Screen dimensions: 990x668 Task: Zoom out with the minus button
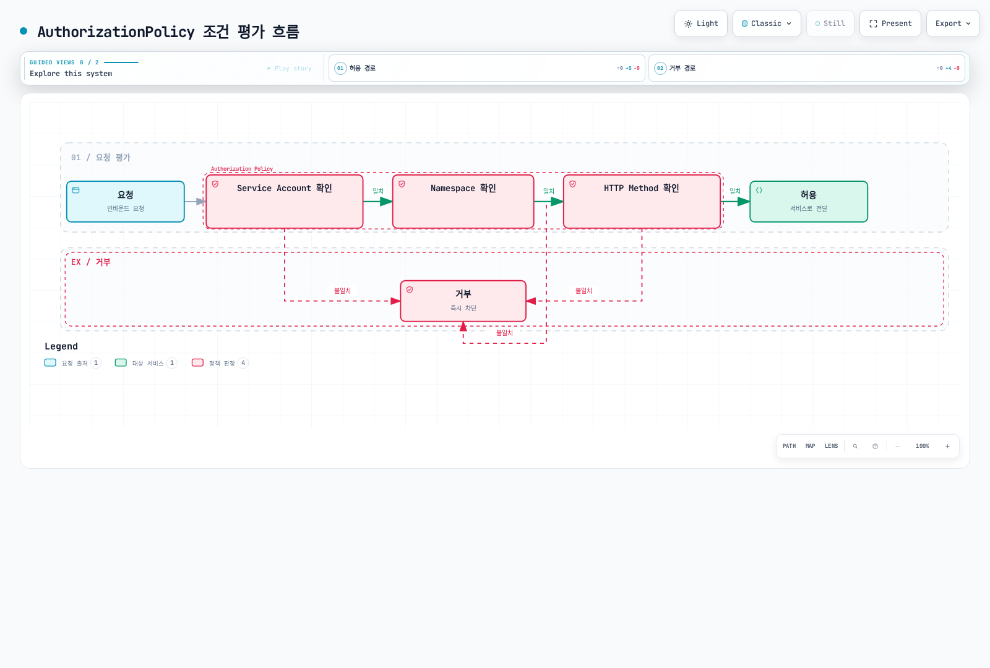[898, 446]
